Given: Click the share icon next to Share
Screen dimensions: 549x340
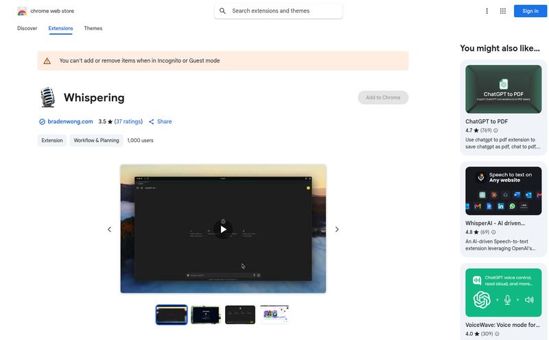Looking at the screenshot, I should point(151,122).
